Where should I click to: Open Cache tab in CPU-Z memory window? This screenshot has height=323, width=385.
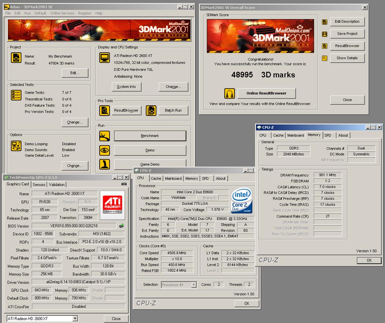(x=278, y=135)
